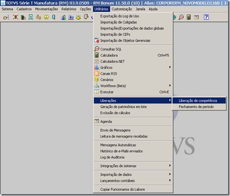230x196 pixels.
Task: Expand the Gráficos submenu arrow
Action: tap(170, 67)
